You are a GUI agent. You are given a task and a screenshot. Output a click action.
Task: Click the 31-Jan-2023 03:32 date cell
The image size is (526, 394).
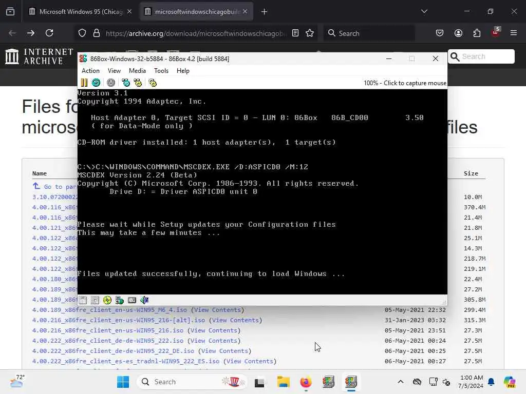point(415,320)
